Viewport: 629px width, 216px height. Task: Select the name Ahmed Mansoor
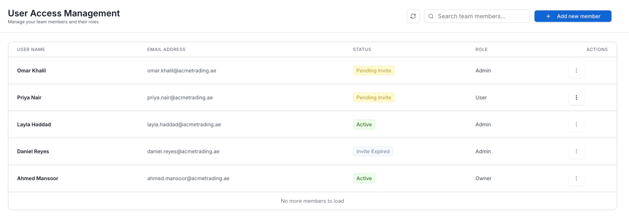pyautogui.click(x=38, y=178)
